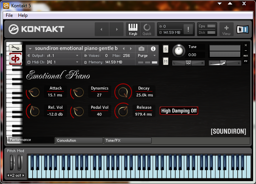Mute the instrument with M button
Screen dimensions: 256x184
click(x=166, y=61)
